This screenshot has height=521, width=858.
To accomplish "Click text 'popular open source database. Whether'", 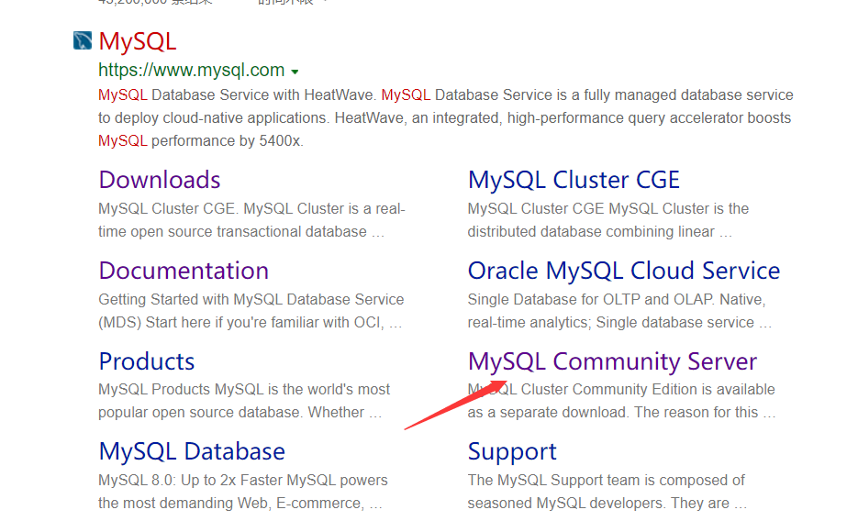I will (x=231, y=412).
